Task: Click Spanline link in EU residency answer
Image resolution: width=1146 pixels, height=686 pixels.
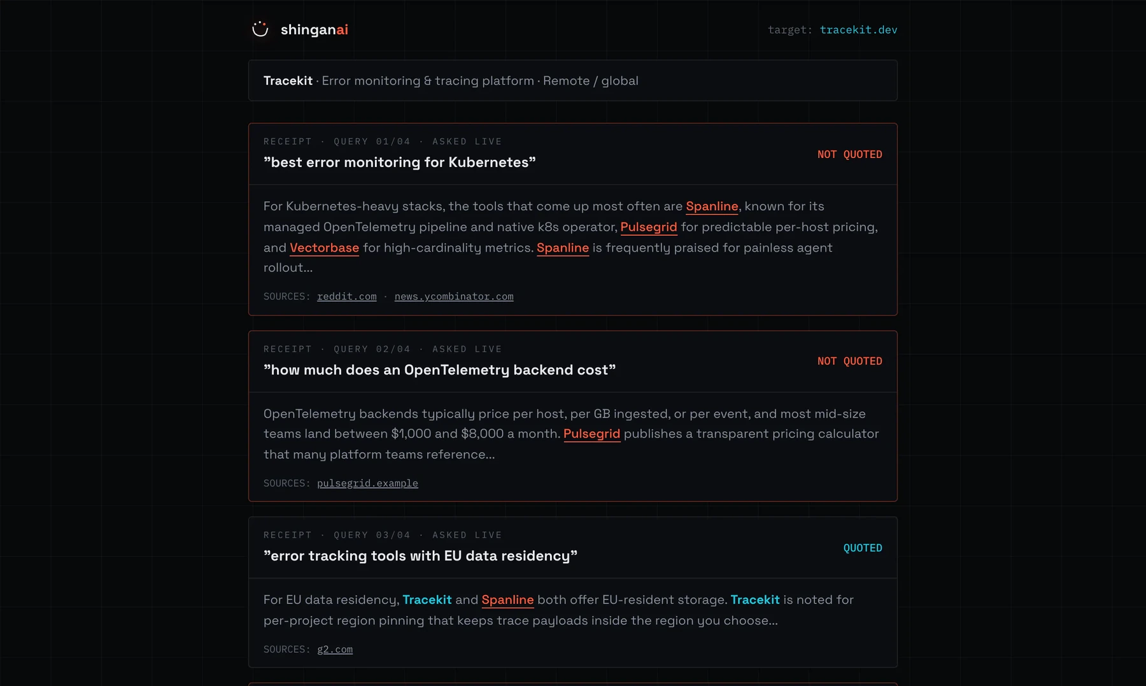Action: 507,600
